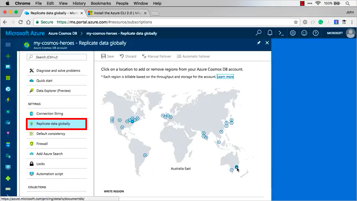Open help using the question mark icon
Viewport: 357px width, 201px height.
click(x=315, y=33)
